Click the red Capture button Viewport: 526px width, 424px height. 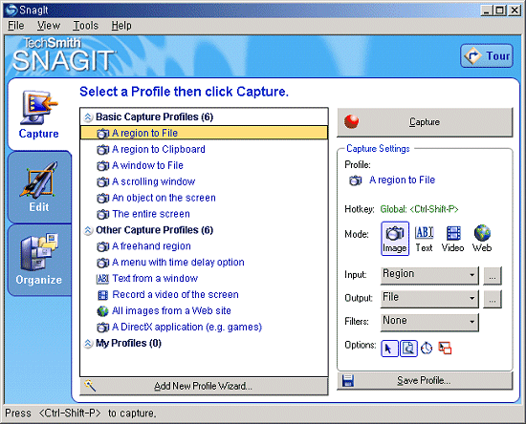(x=425, y=122)
